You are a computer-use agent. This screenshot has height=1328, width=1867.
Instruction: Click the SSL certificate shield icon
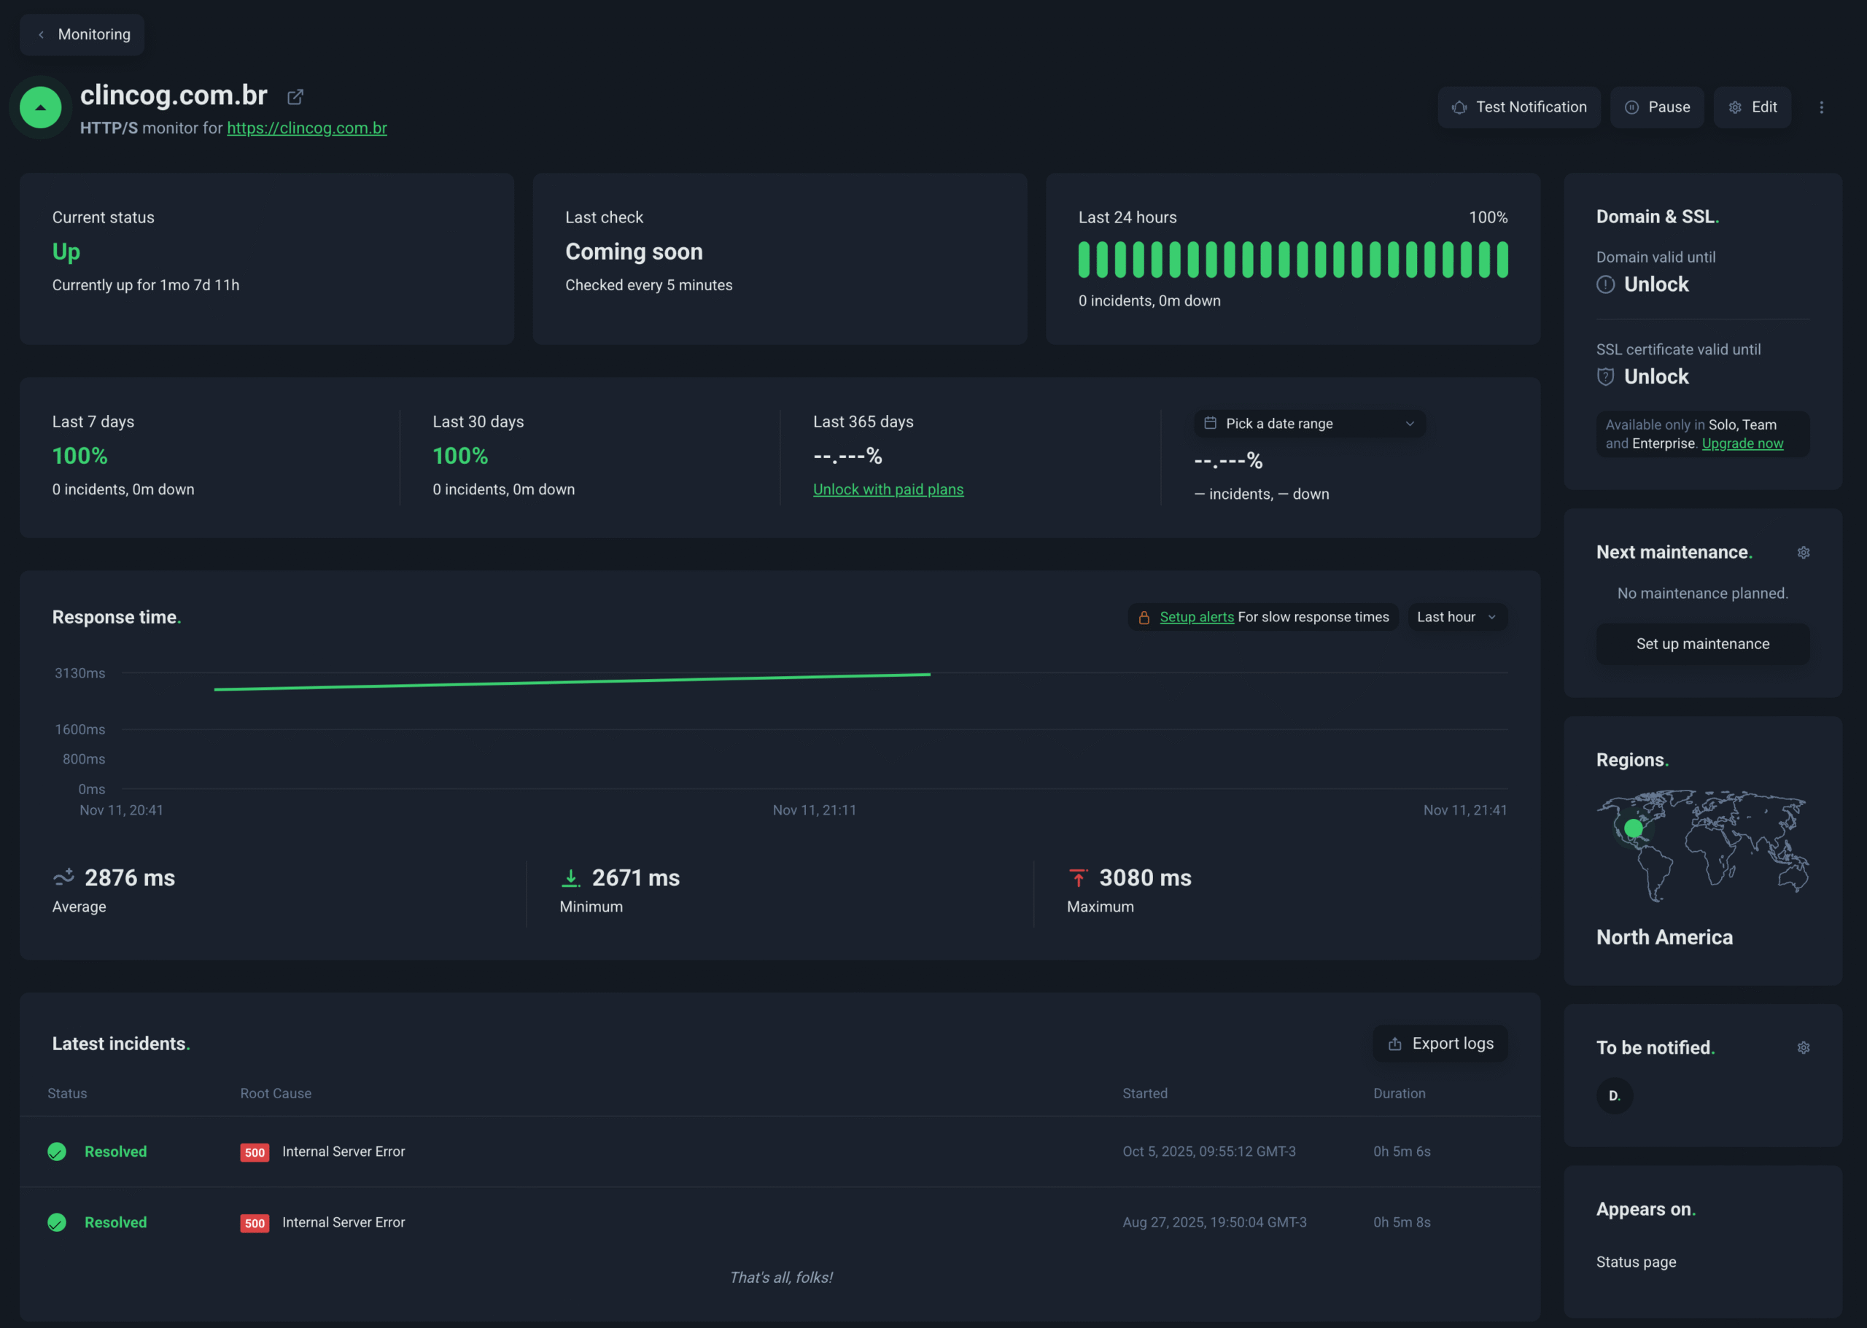[x=1605, y=376]
